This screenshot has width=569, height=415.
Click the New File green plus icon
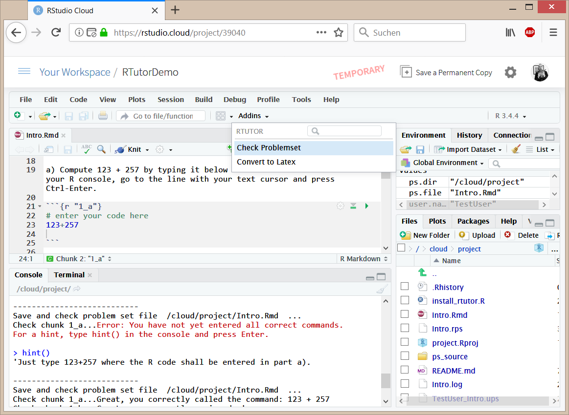(x=18, y=116)
